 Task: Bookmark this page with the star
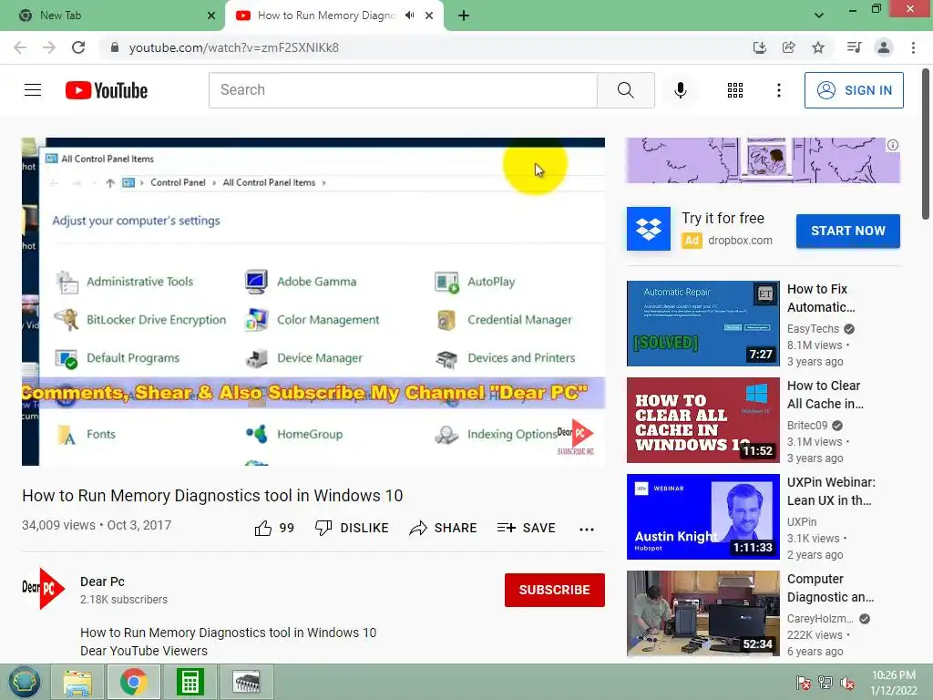coord(818,47)
